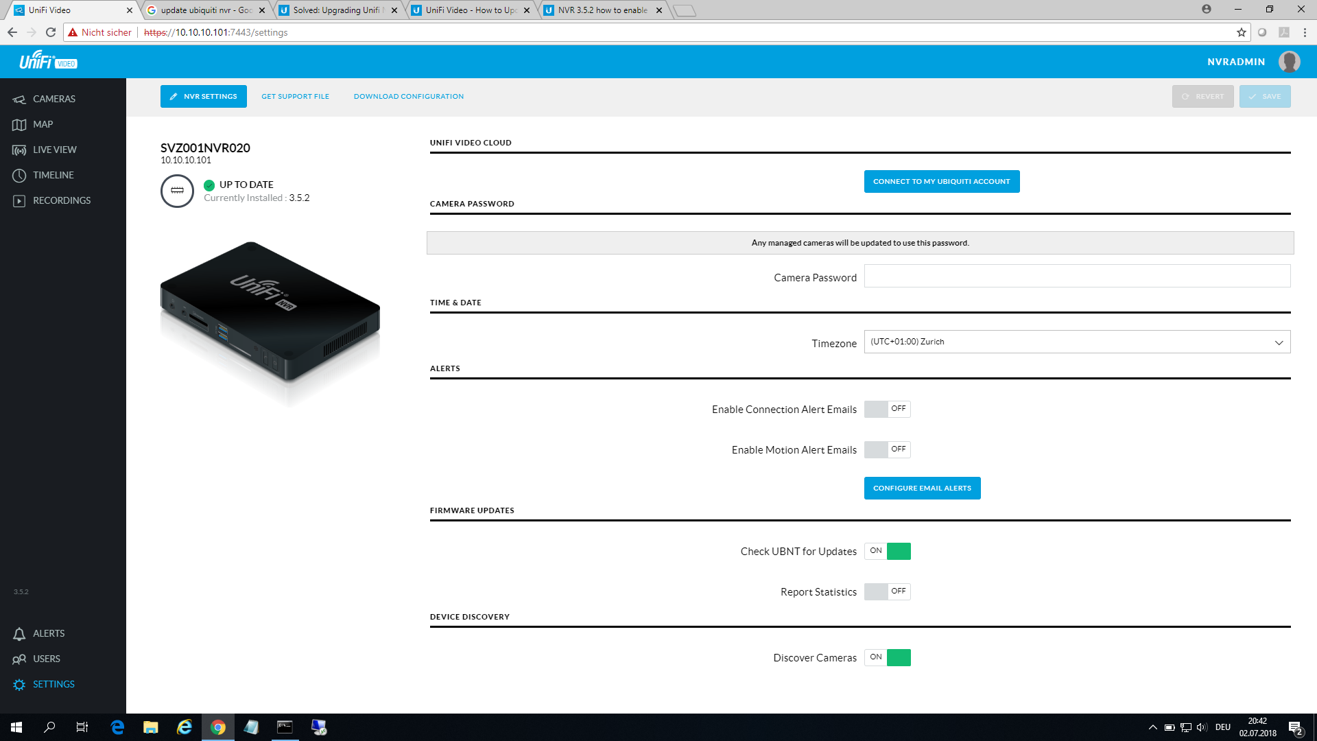
Task: Click the NVR device status circle icon
Action: tap(177, 191)
